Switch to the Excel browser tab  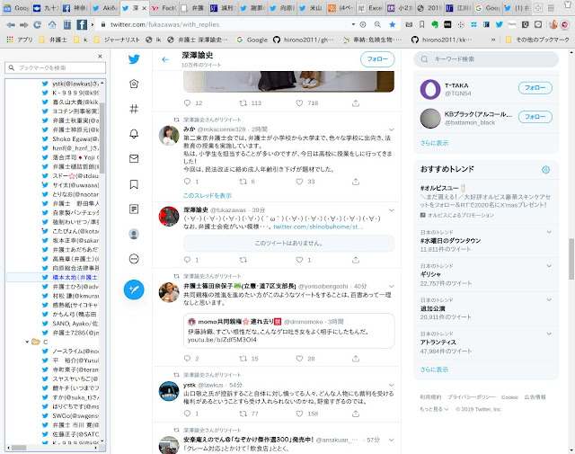370,8
